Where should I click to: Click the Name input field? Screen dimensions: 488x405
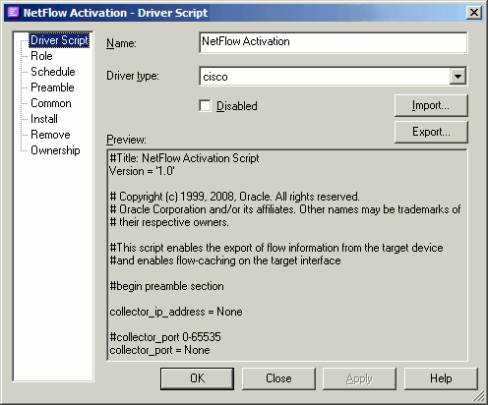point(333,42)
